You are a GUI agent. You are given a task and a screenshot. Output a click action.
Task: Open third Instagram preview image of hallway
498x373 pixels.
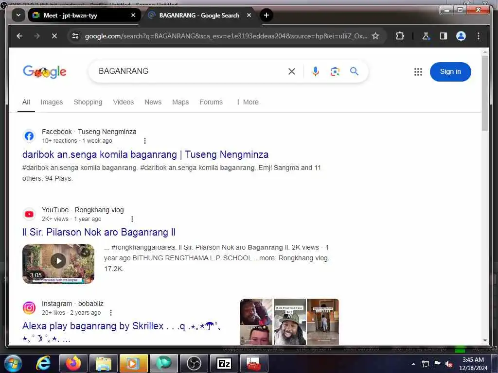pyautogui.click(x=323, y=322)
